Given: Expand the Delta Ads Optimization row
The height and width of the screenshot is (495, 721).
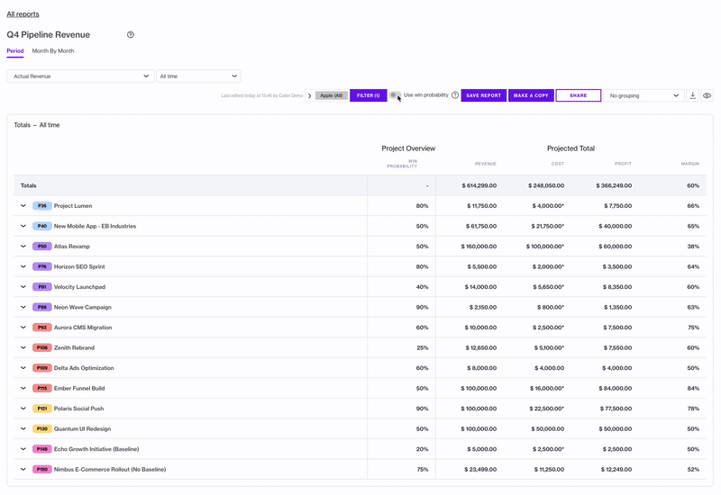Looking at the screenshot, I should [23, 368].
